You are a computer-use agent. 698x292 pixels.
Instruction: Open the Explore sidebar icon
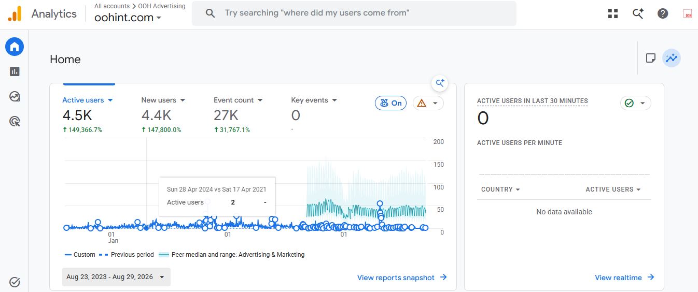point(15,96)
